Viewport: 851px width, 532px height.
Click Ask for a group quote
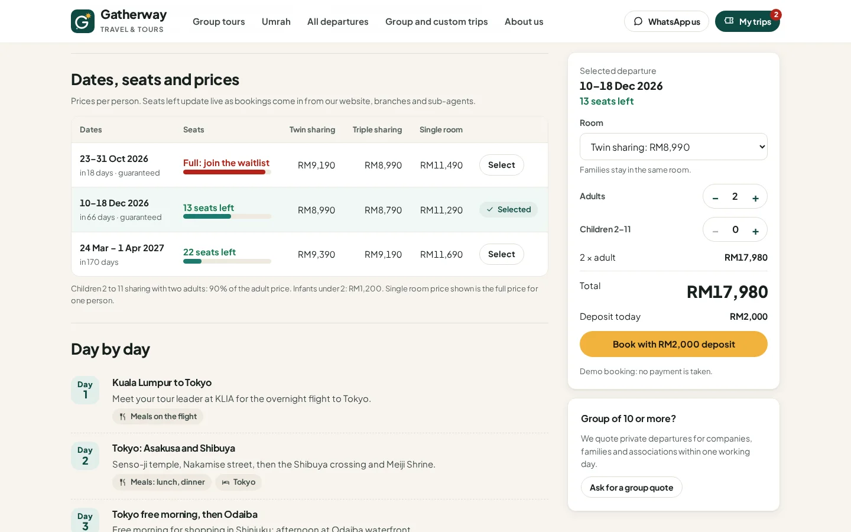coord(631,487)
